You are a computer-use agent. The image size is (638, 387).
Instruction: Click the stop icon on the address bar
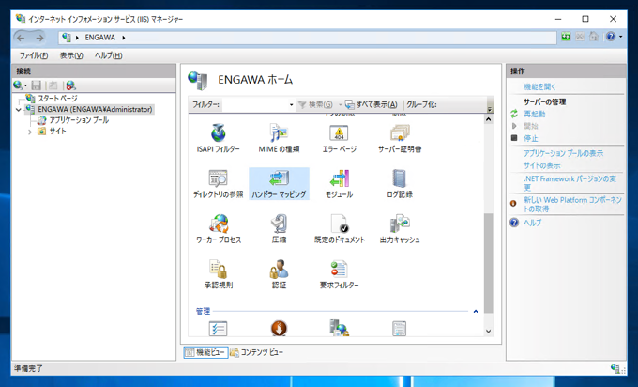(580, 37)
